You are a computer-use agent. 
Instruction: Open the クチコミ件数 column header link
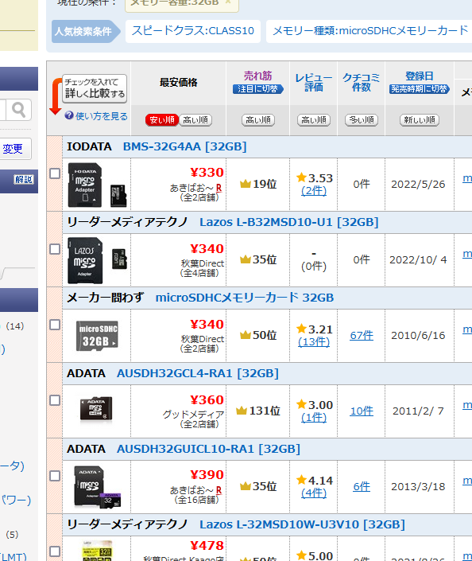click(x=362, y=83)
